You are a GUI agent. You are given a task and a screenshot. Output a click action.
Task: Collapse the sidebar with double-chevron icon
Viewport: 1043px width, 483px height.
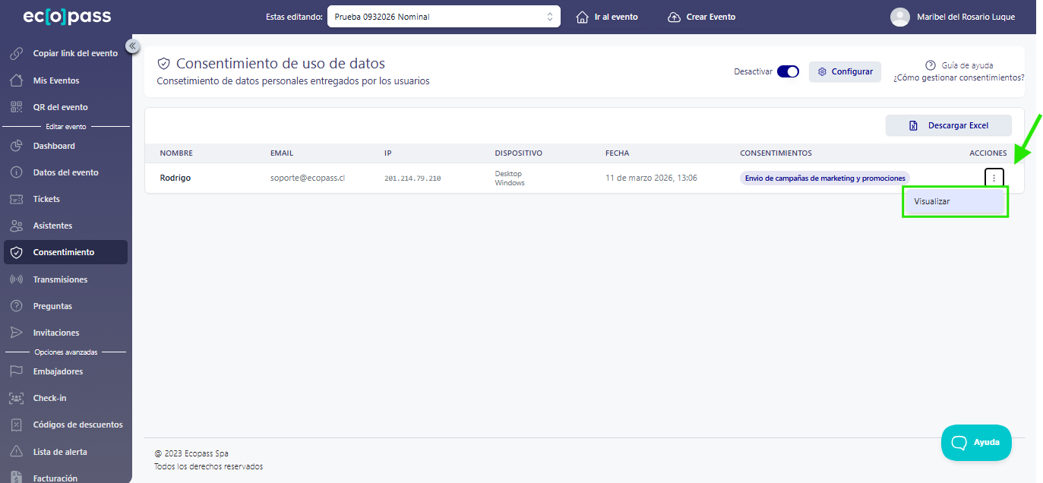point(132,46)
